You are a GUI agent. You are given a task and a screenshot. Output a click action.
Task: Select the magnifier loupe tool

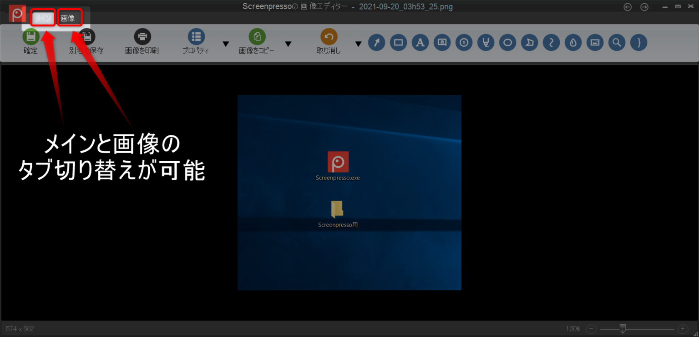[617, 42]
